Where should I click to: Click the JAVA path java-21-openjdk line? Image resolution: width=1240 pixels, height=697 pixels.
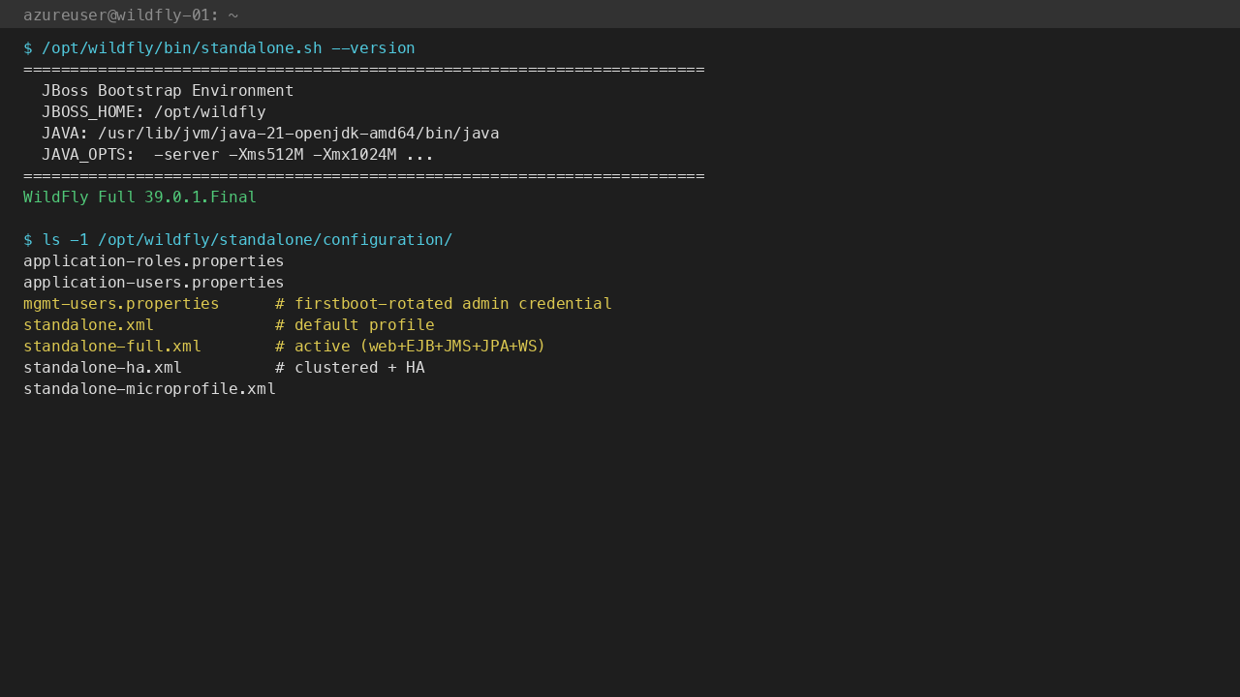(270, 134)
